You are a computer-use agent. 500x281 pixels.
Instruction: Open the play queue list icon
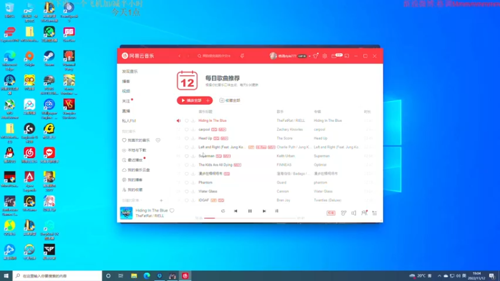(374, 213)
